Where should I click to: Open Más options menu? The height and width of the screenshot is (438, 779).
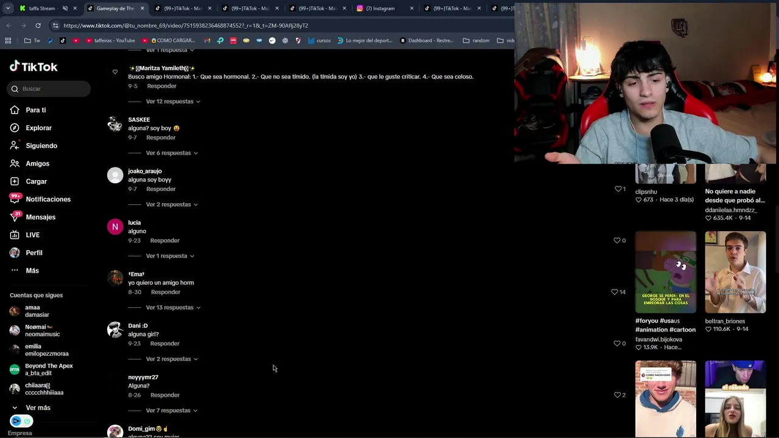(32, 271)
